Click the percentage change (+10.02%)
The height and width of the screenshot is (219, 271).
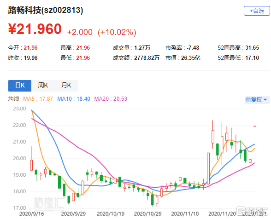[117, 32]
